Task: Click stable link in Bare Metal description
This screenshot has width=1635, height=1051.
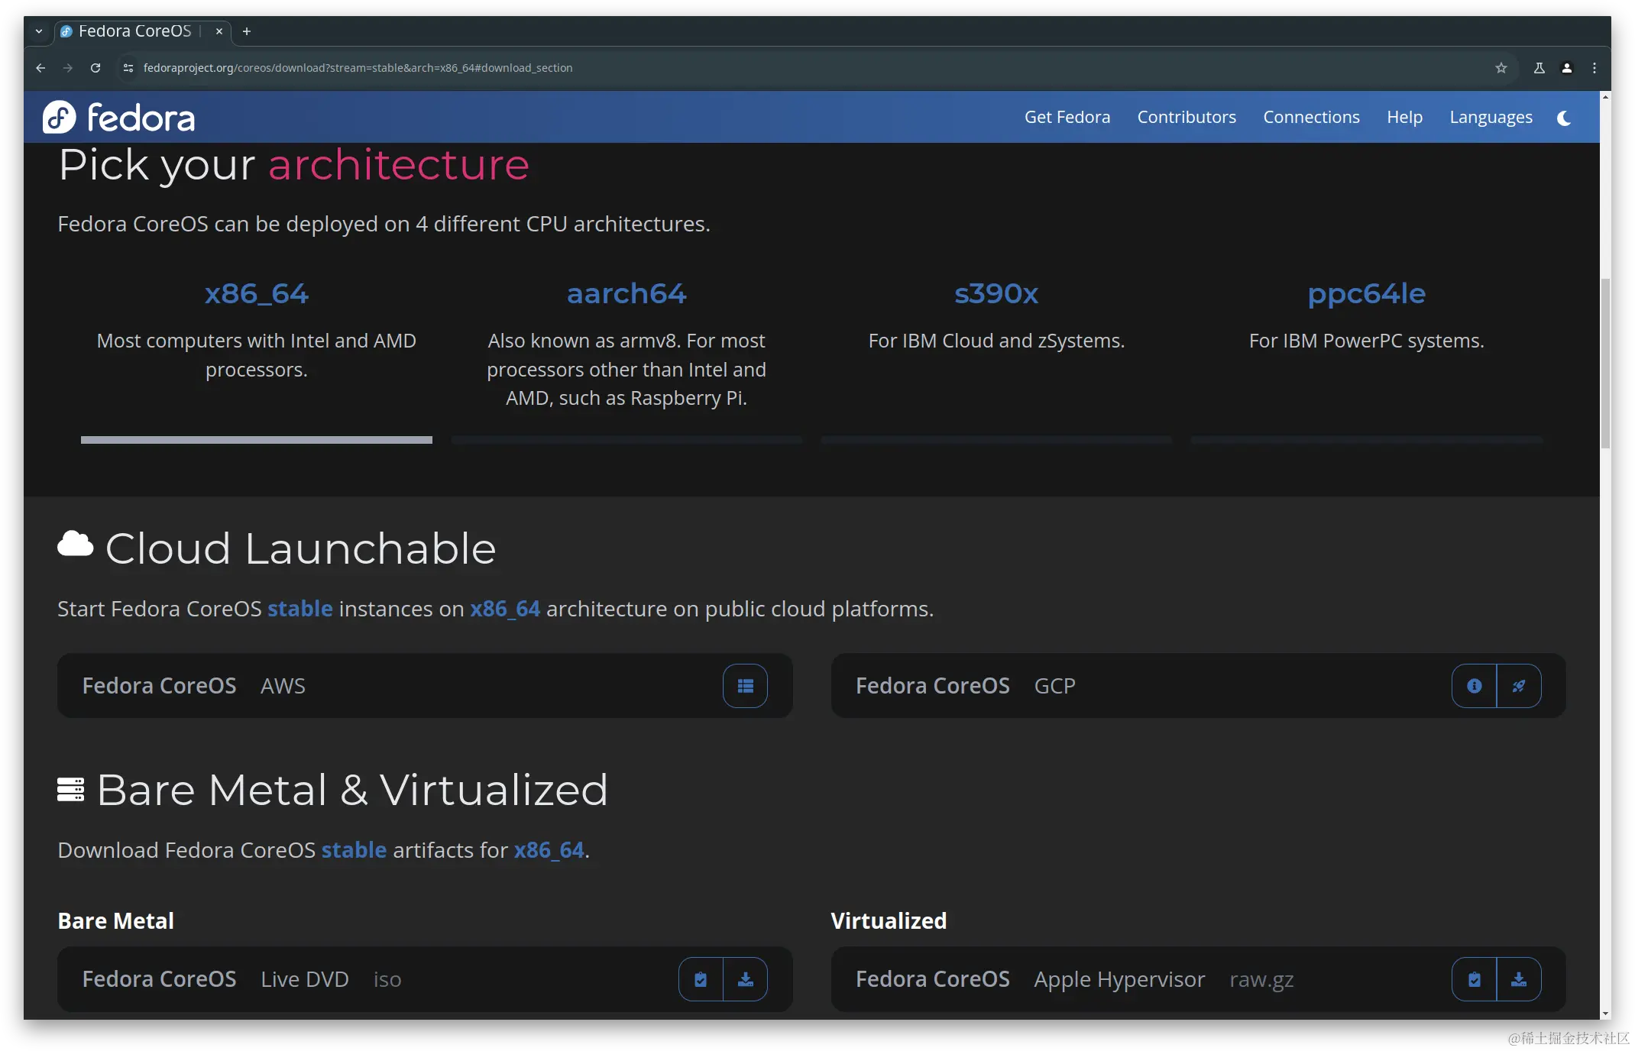Action: pos(354,850)
